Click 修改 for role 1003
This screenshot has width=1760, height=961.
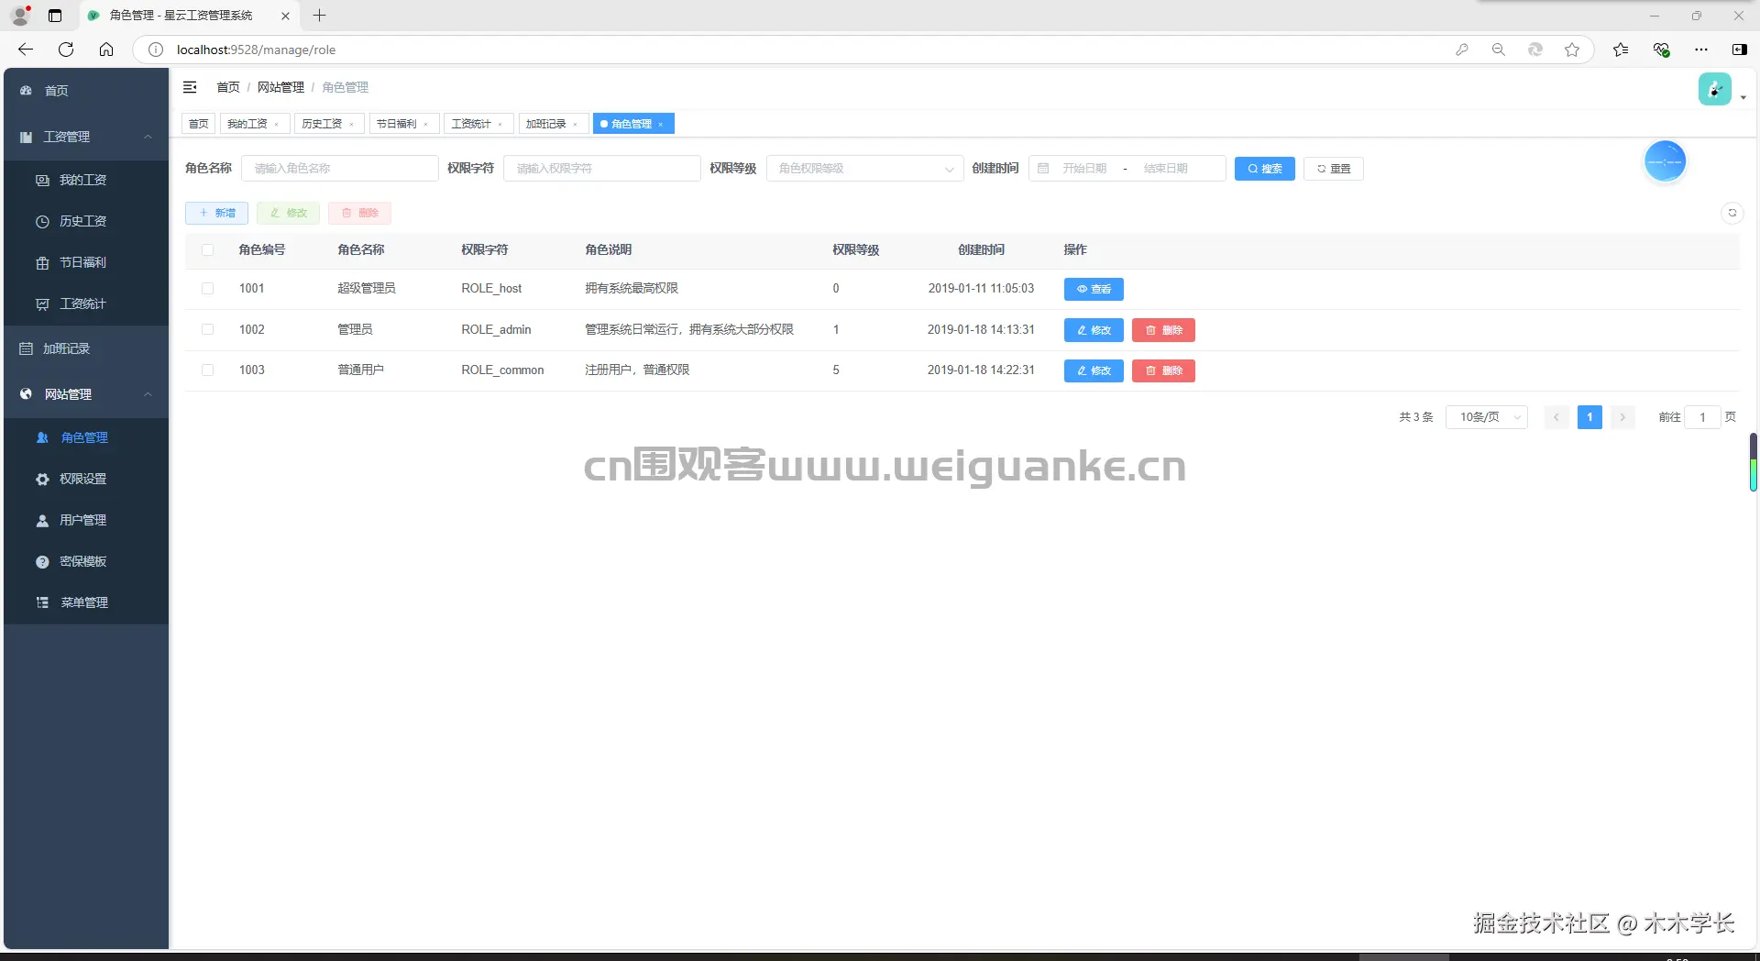[x=1094, y=370]
